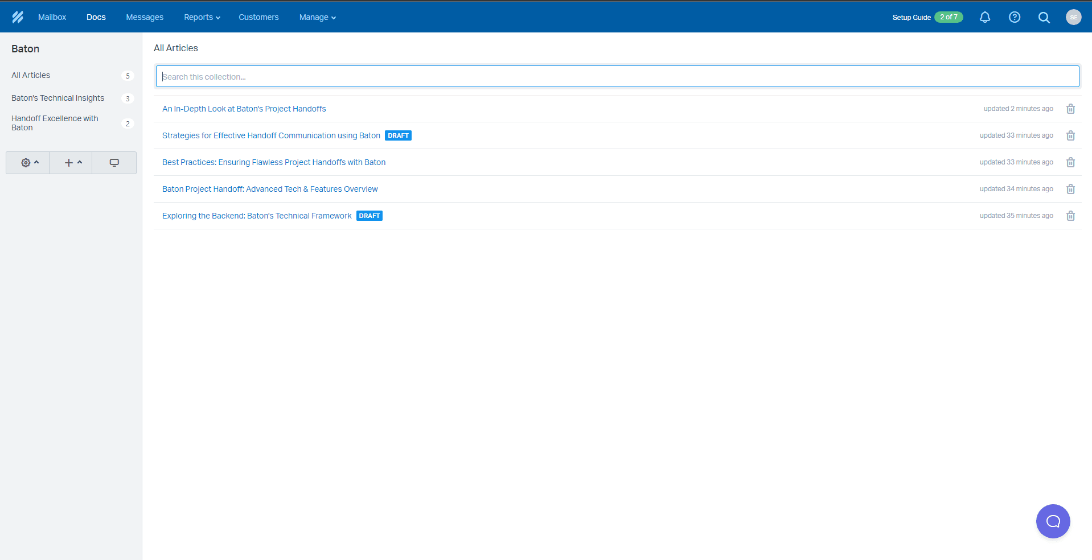1092x560 pixels.
Task: Click 'updated 35 minutes ago' timestamp
Action: pyautogui.click(x=1016, y=216)
